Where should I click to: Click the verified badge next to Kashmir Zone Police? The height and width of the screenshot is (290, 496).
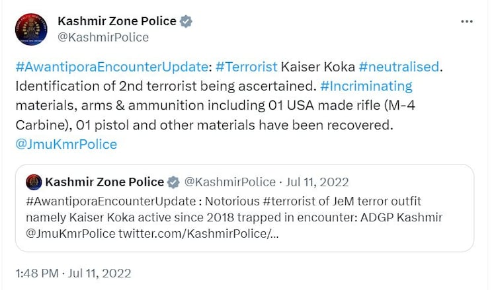(x=186, y=21)
